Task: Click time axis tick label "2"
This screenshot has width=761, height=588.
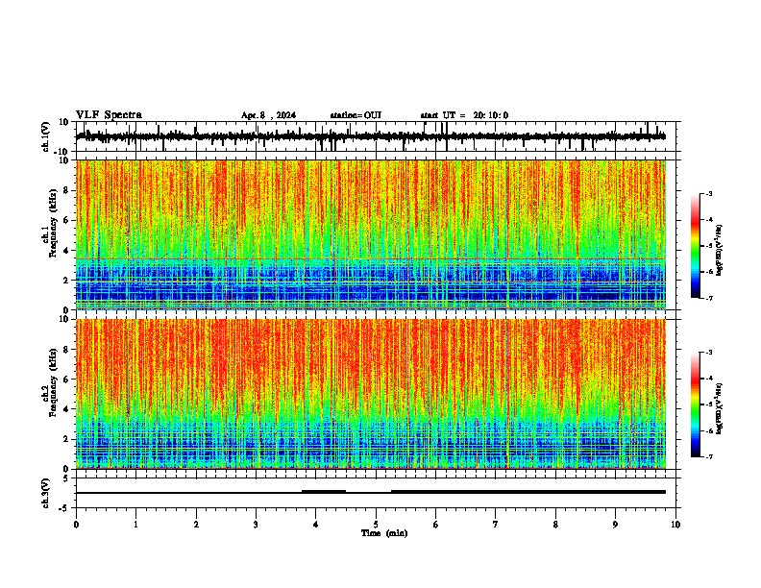Action: (x=196, y=525)
